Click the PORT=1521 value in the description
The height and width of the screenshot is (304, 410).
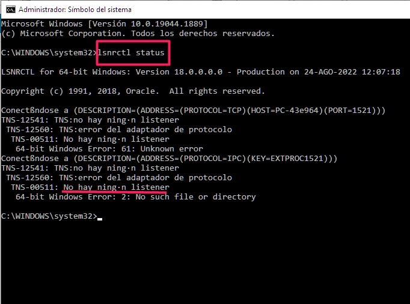click(x=351, y=111)
